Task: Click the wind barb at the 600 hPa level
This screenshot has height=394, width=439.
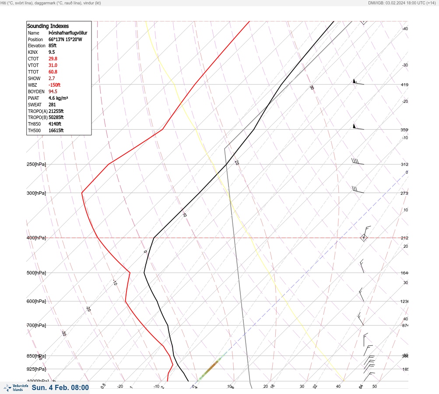Action: tap(362, 295)
